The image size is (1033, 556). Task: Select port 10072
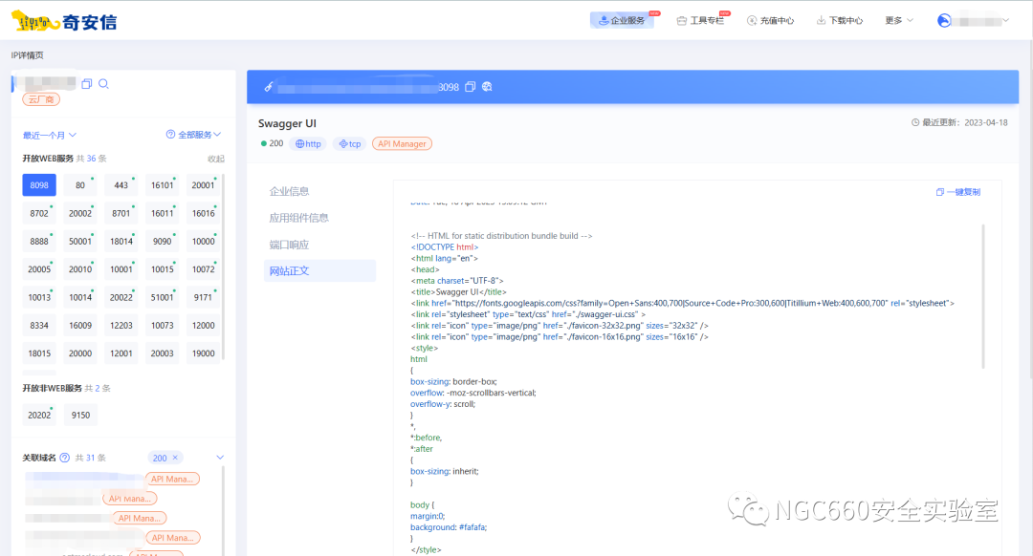(x=203, y=269)
